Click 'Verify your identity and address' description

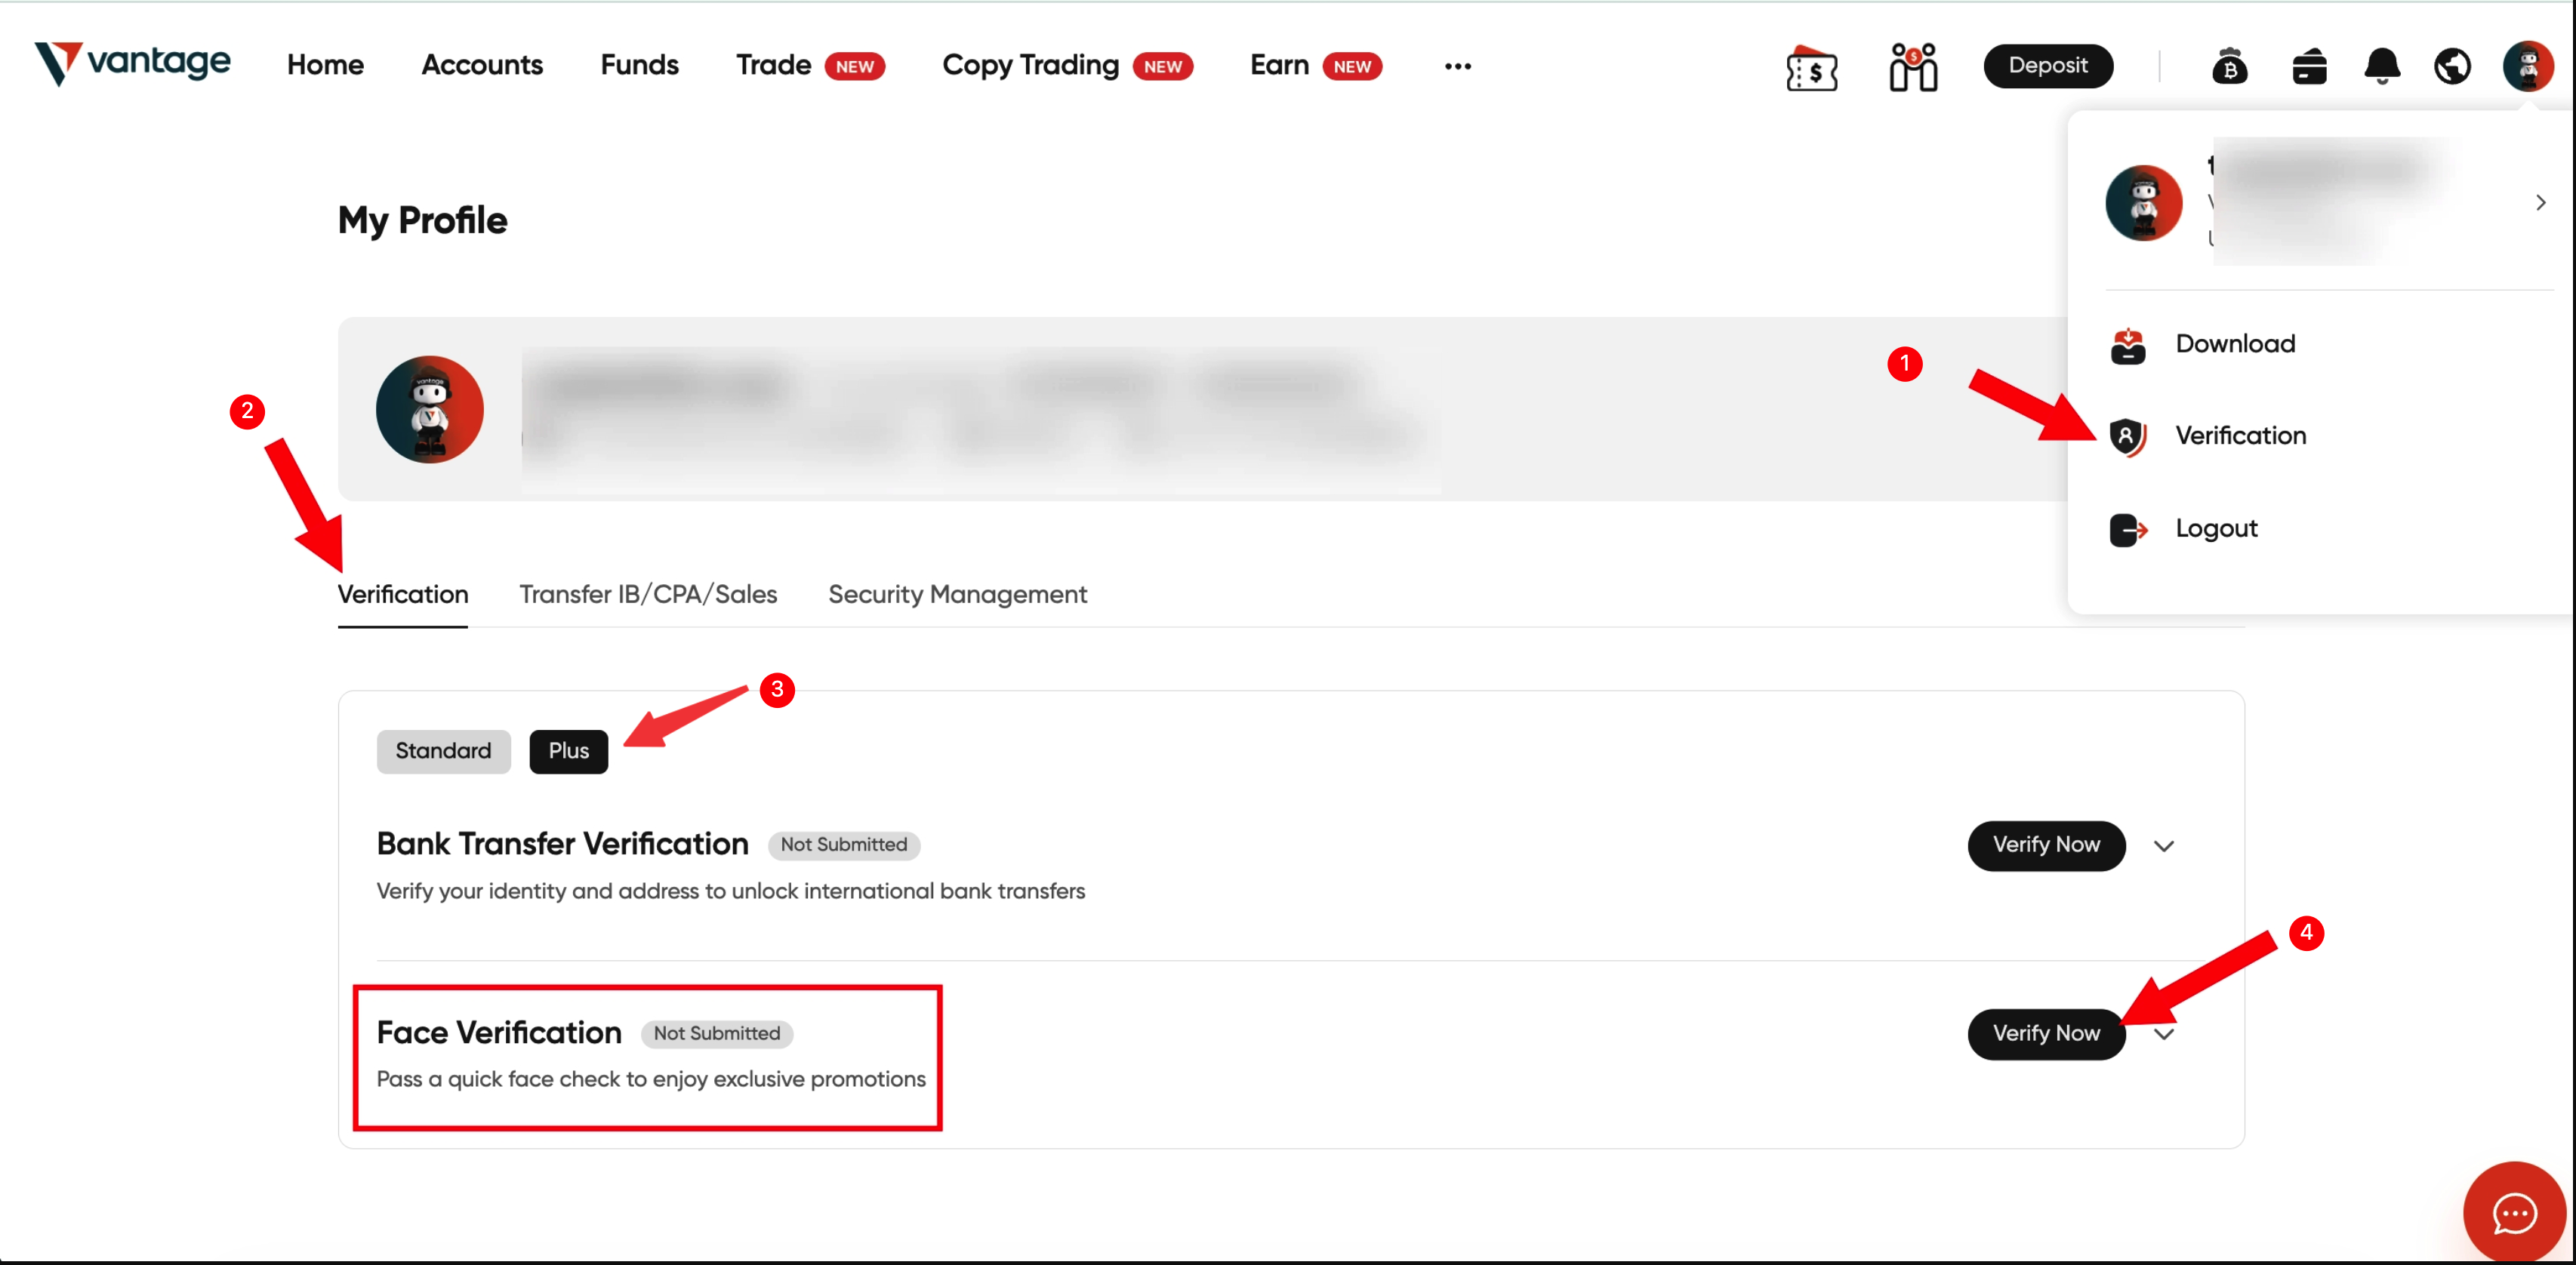coord(731,891)
